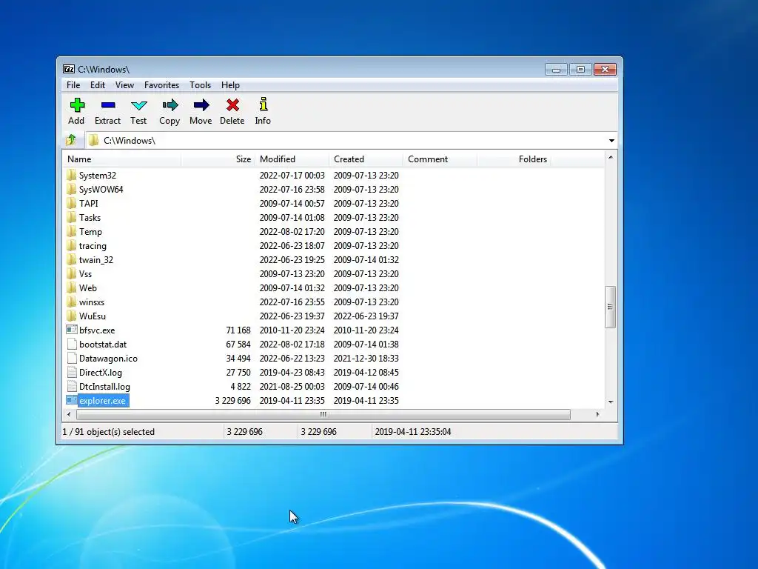758x569 pixels.
Task: Click the bootstat.dat file icon
Action: (x=72, y=344)
